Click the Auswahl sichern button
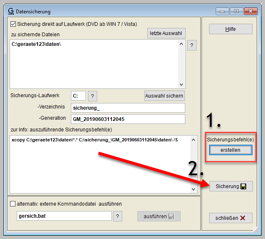The height and width of the screenshot is (239, 265). click(x=164, y=96)
